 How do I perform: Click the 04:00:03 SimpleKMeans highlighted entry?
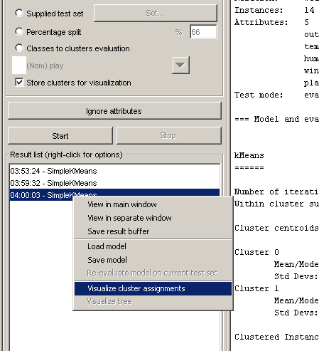(x=41, y=195)
